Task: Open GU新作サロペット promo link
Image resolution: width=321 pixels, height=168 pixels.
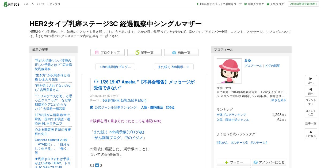Action: [x=219, y=4]
